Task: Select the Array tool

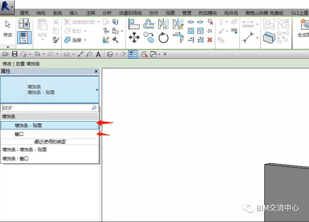Action: pyautogui.click(x=191, y=31)
